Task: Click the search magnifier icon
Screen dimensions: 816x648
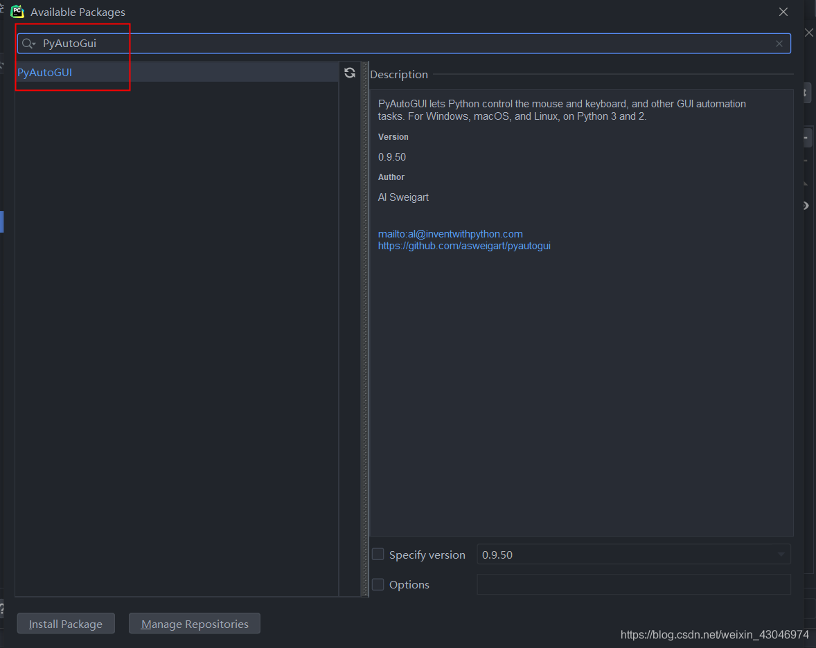Action: 28,44
